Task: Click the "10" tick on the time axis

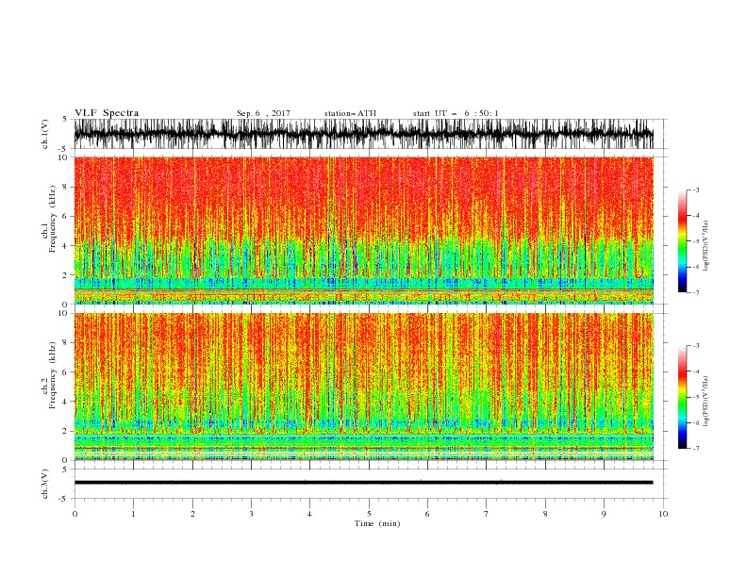Action: [663, 514]
